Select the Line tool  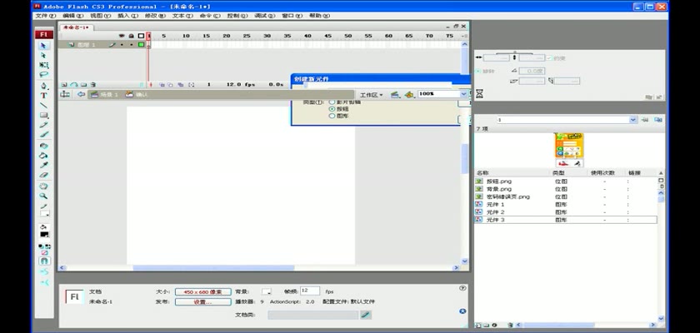[x=43, y=105]
